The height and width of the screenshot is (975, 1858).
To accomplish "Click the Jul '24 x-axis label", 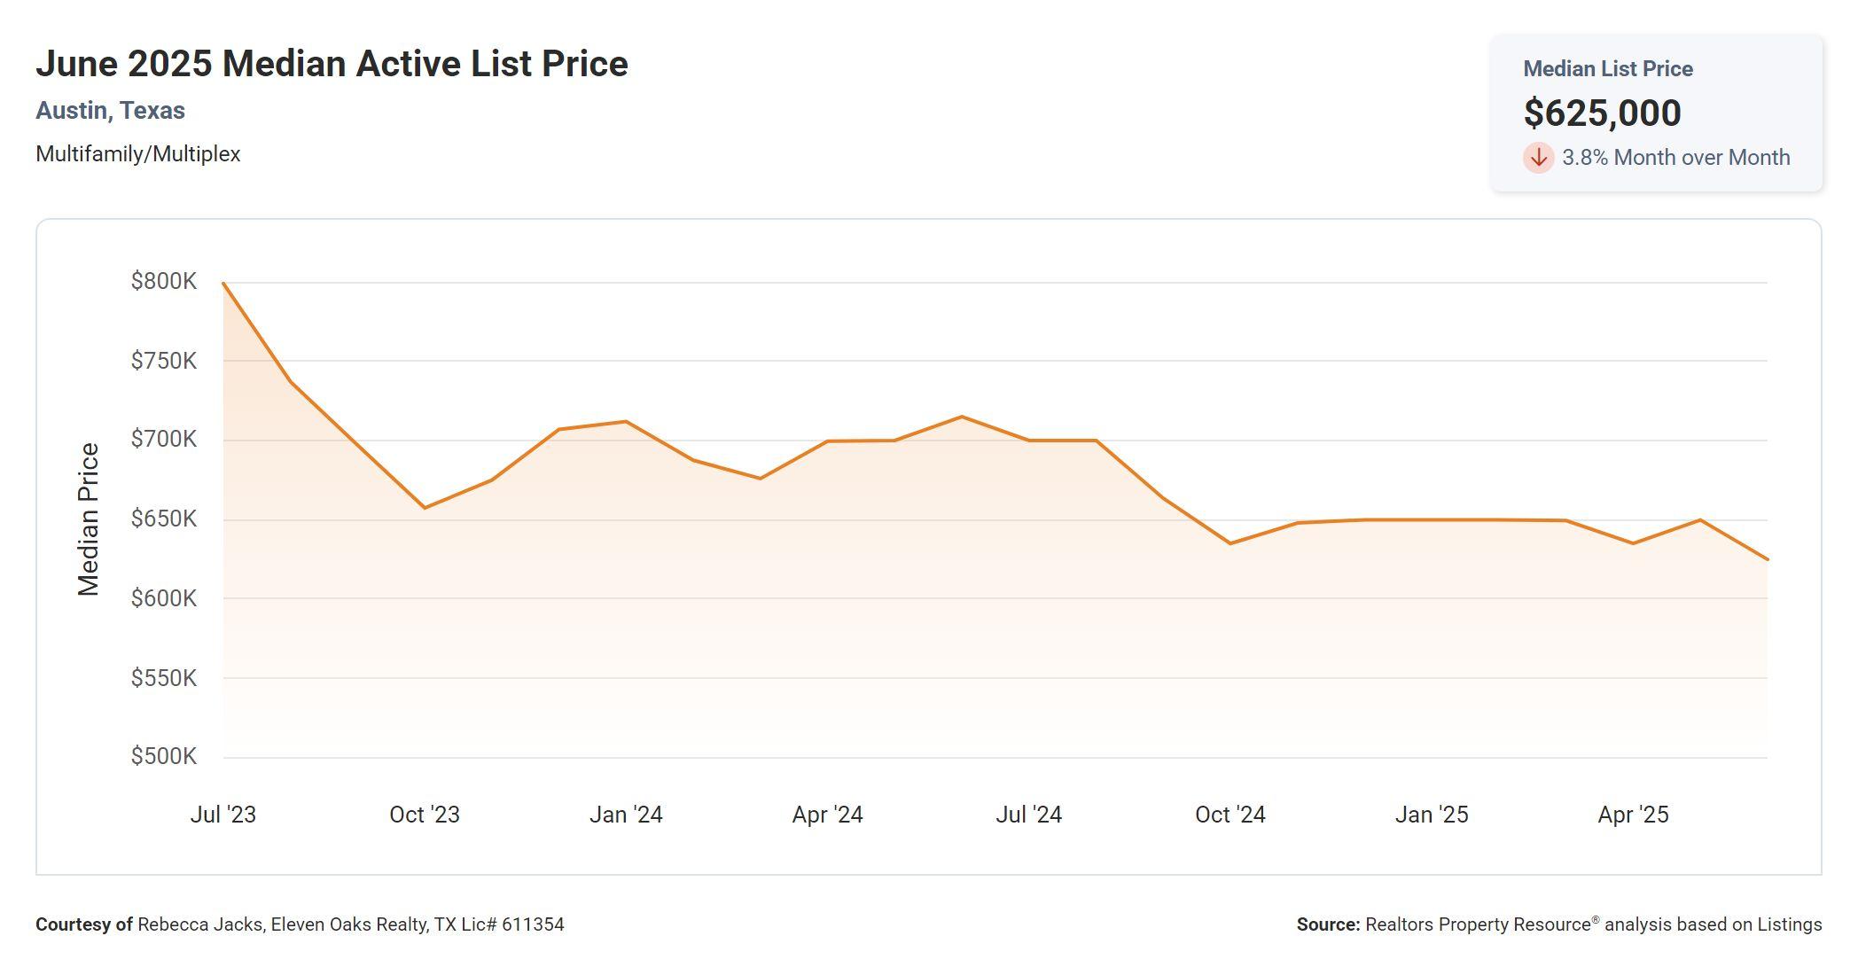I will click(x=1028, y=815).
